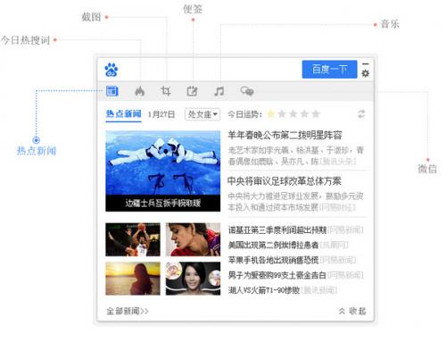
Task: Select the screenshot crop tool
Action: (166, 91)
